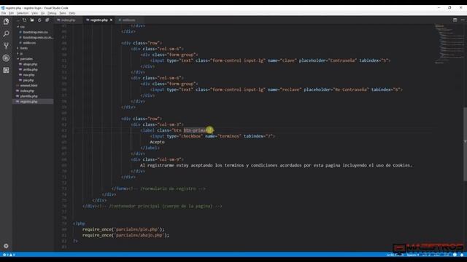Open the Debug menu
Image resolution: width=467 pixels, height=262 pixels.
click(52, 13)
